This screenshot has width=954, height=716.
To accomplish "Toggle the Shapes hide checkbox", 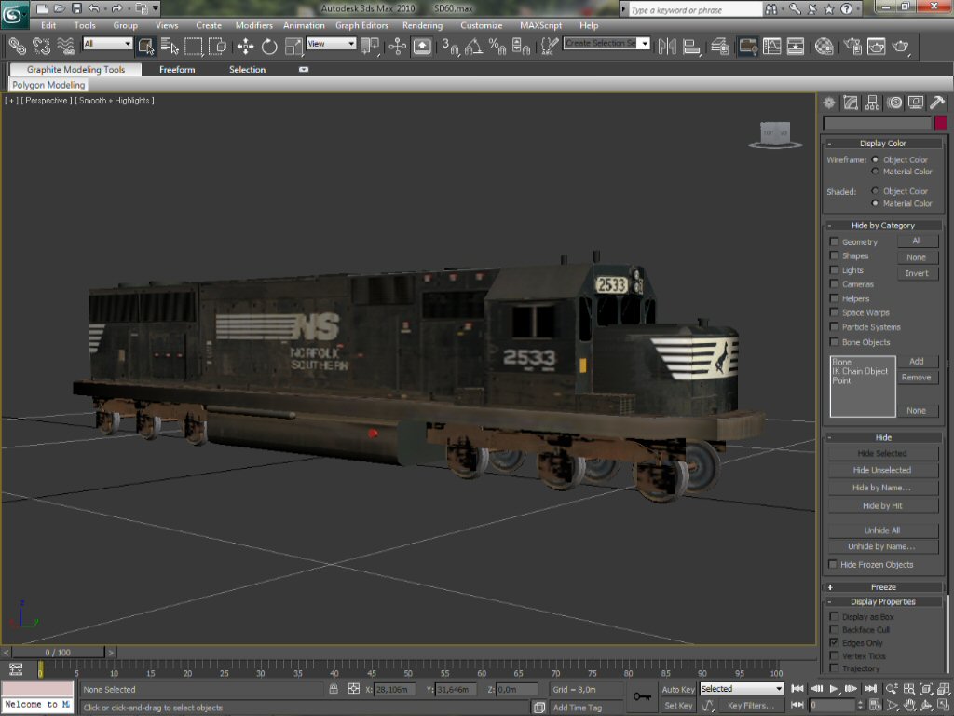I will click(834, 255).
